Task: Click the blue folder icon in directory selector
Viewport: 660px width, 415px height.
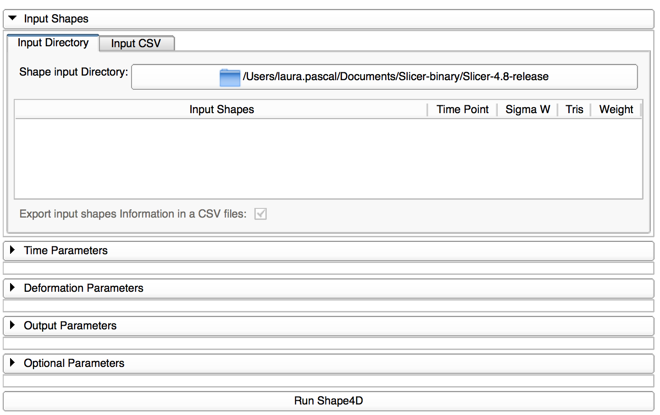Action: tap(230, 77)
